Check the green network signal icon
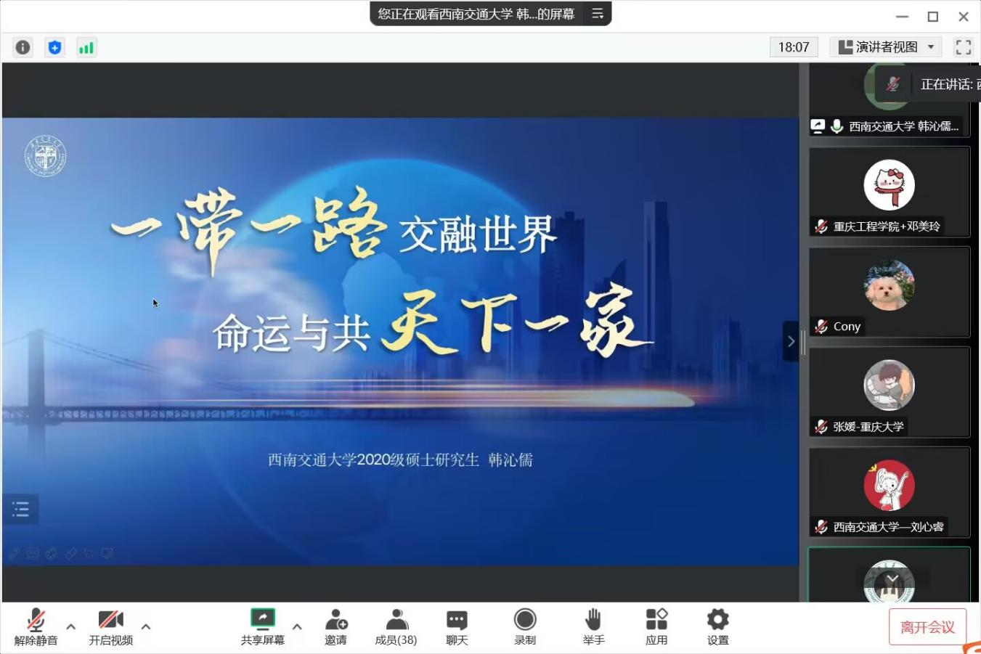 click(86, 47)
